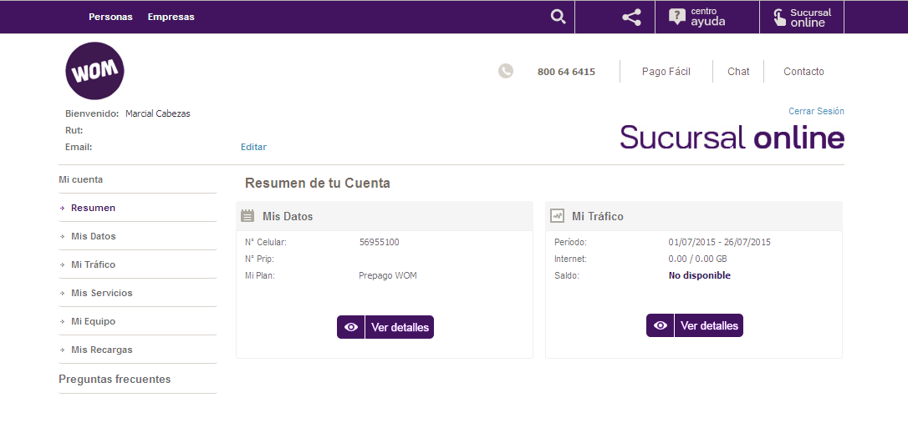Select Mis Servicios in sidebar
Viewport: 908px width, 438px height.
[x=102, y=293]
